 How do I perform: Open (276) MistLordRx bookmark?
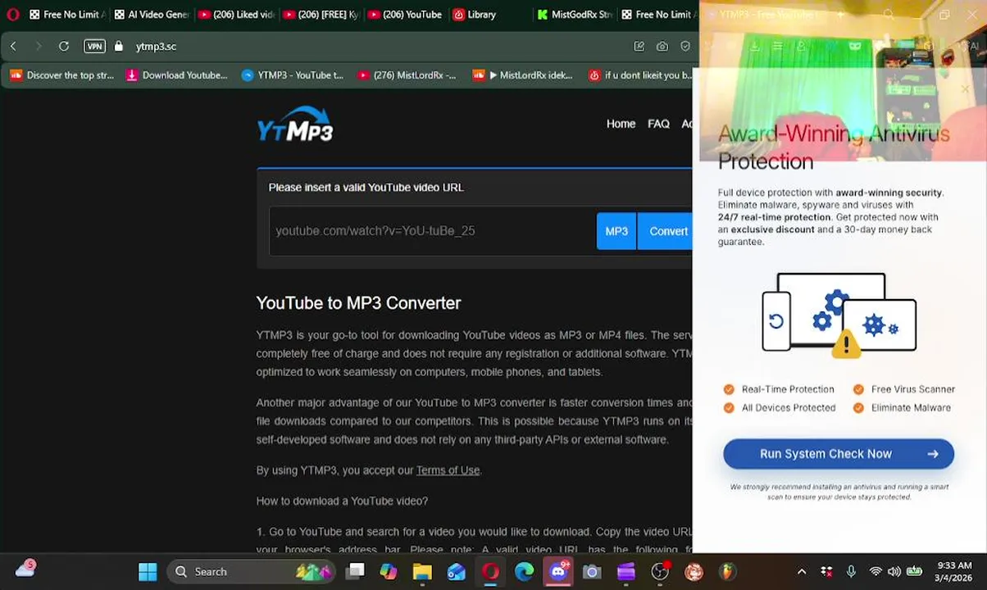(x=407, y=75)
